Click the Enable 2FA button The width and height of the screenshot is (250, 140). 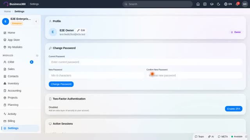(234, 109)
